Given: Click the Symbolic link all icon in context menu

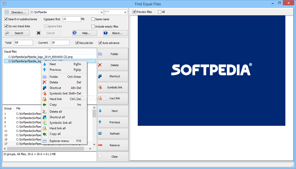Looking at the screenshot, I should 45,123.
